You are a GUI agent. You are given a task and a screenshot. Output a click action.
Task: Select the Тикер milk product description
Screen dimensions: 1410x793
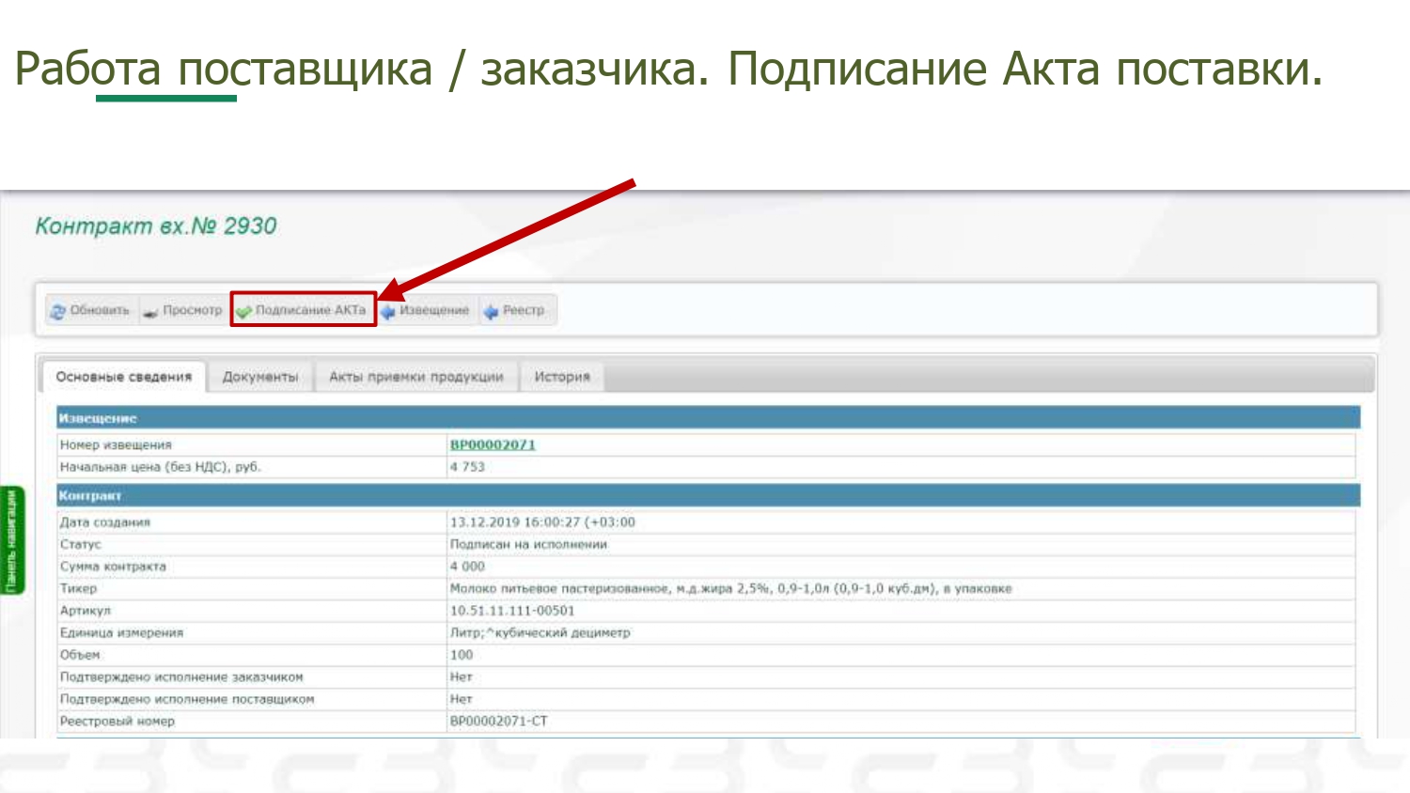730,588
